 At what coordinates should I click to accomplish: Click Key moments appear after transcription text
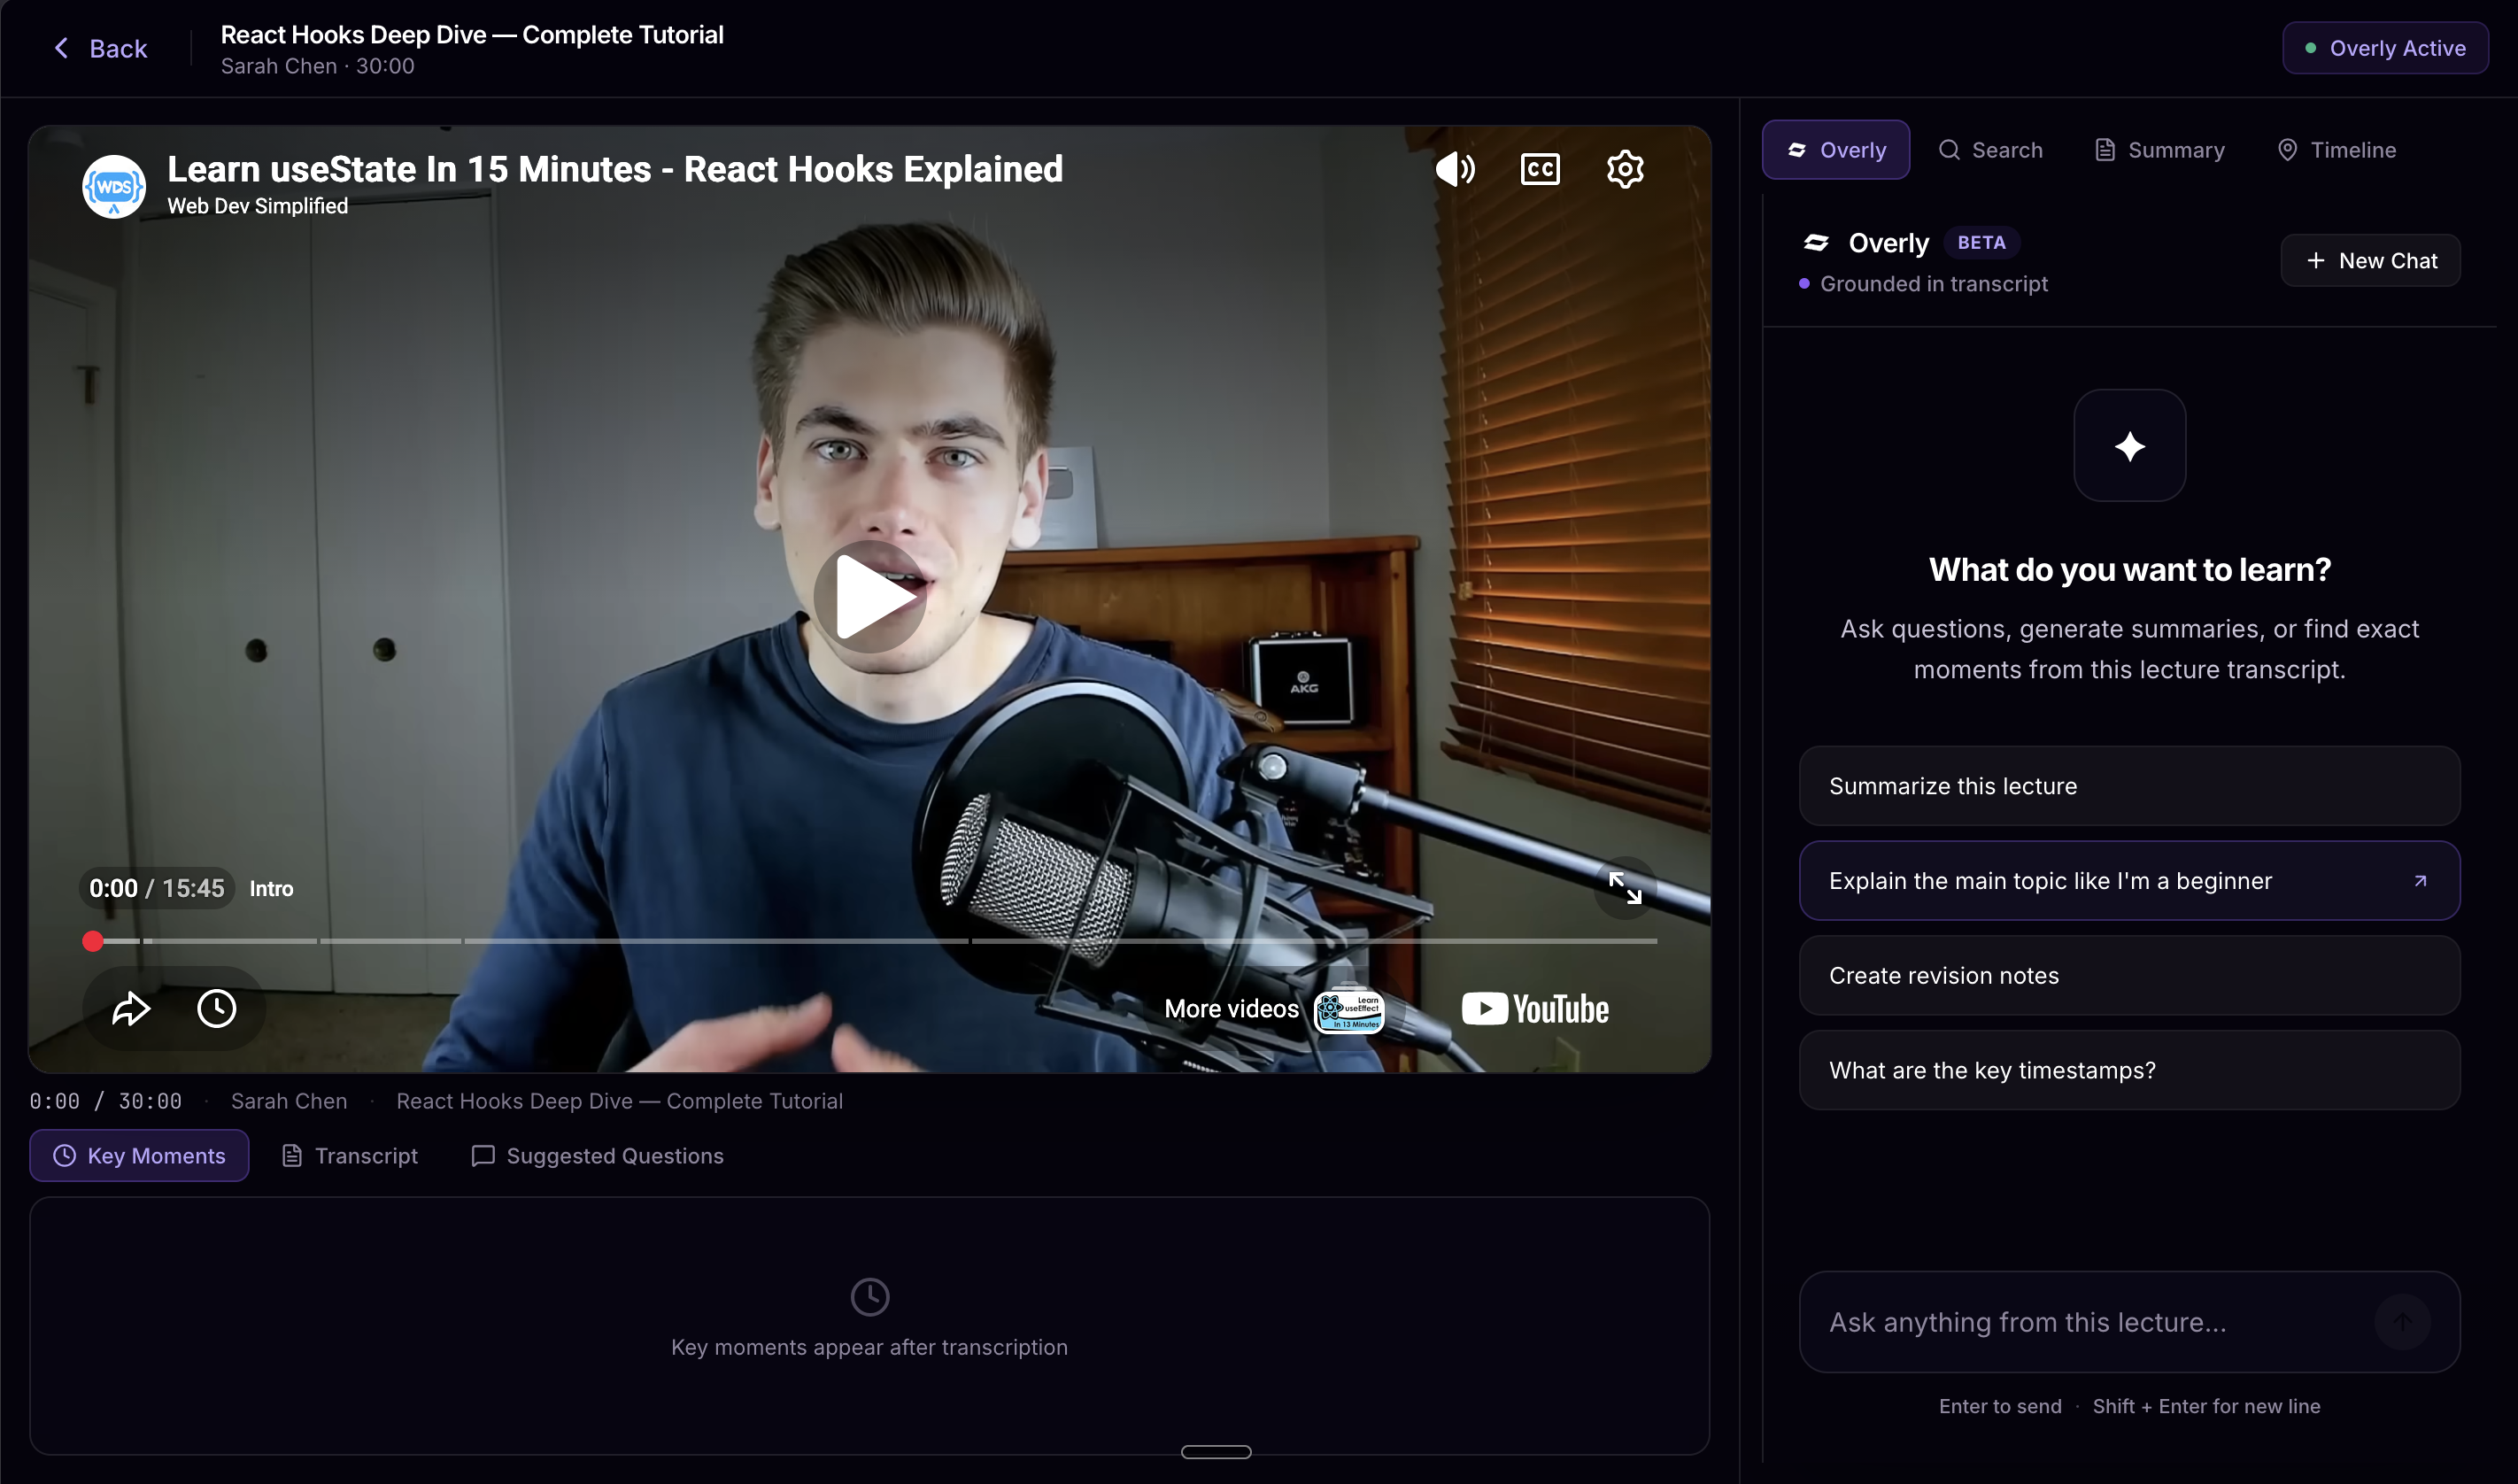pyautogui.click(x=869, y=1348)
